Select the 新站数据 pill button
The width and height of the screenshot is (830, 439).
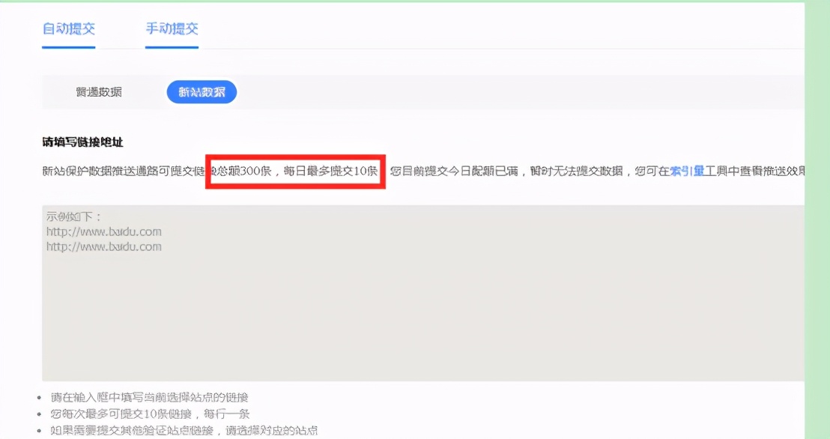pos(201,91)
